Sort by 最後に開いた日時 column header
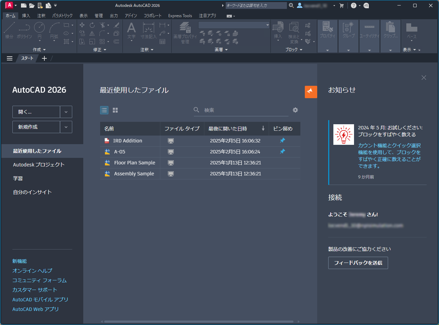Screen dimensions: 439x325 (x=236, y=129)
